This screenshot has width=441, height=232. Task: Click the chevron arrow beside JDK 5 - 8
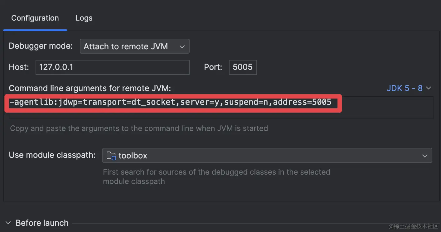tap(429, 88)
